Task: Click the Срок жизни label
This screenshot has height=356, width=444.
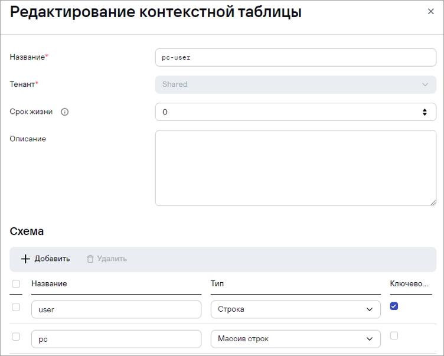Action: click(x=31, y=112)
